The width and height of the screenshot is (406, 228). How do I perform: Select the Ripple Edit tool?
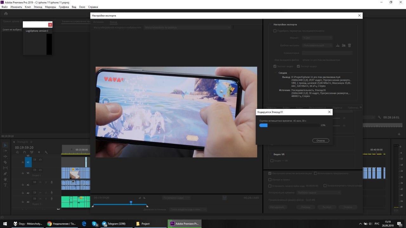[x=5, y=156]
